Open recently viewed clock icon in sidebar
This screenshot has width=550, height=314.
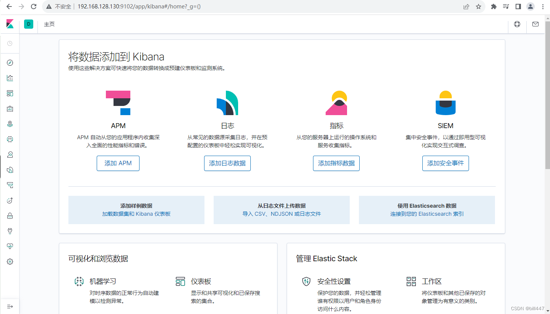(x=10, y=44)
